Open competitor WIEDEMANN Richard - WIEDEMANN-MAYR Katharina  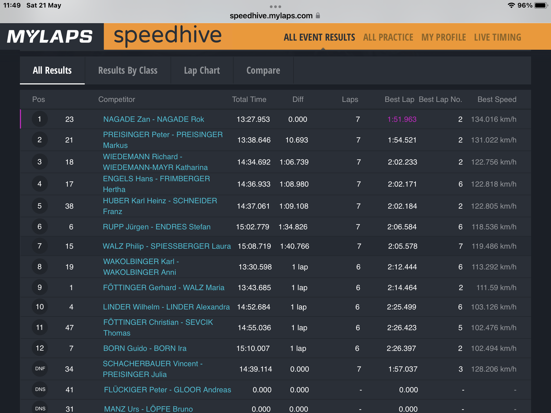pos(155,162)
